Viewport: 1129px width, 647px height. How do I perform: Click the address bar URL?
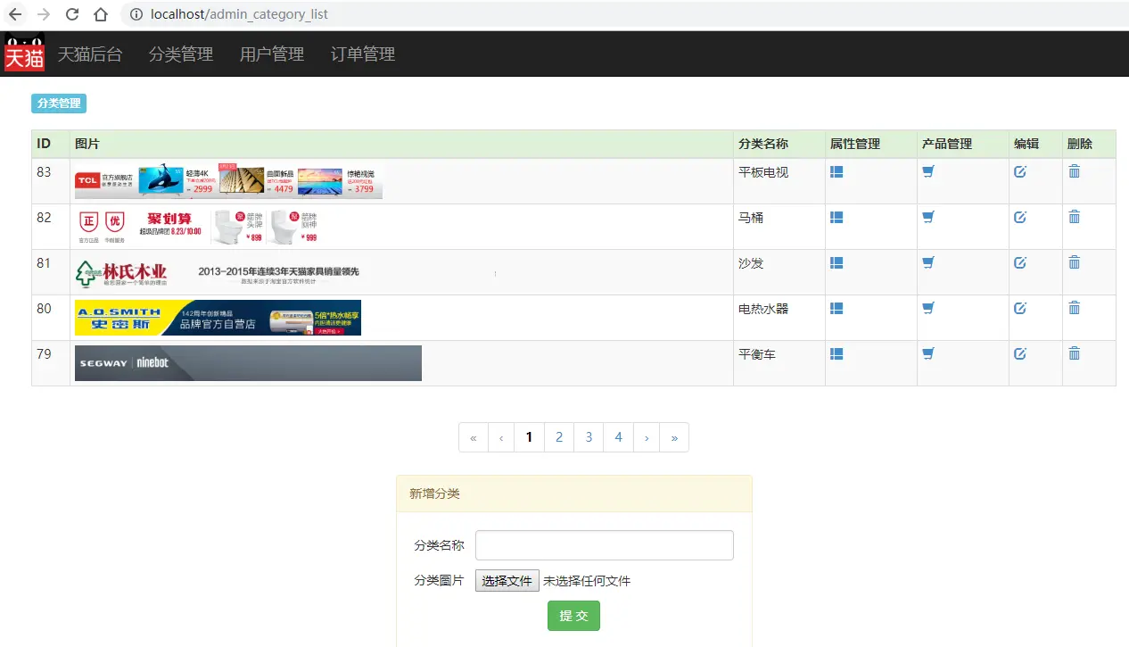pyautogui.click(x=240, y=14)
